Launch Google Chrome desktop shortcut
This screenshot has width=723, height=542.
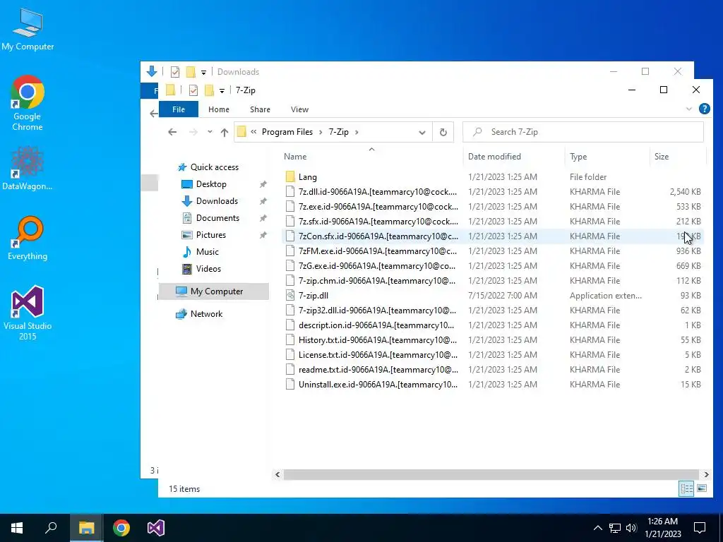(28, 103)
